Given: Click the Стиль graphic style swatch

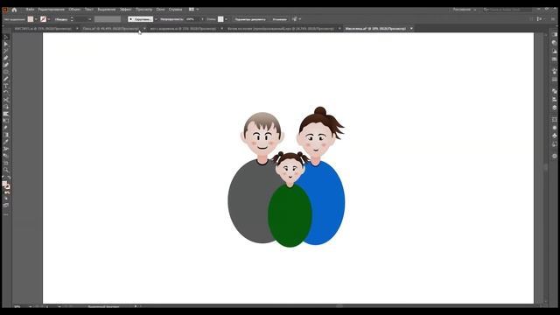Looking at the screenshot, I should 220,19.
